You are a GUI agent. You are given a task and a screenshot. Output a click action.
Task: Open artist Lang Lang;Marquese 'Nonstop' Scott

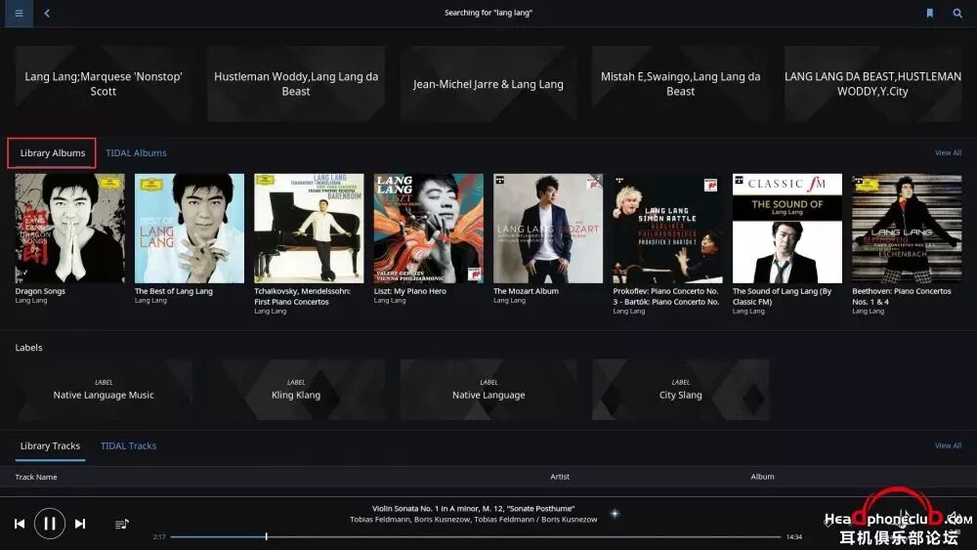click(x=104, y=83)
